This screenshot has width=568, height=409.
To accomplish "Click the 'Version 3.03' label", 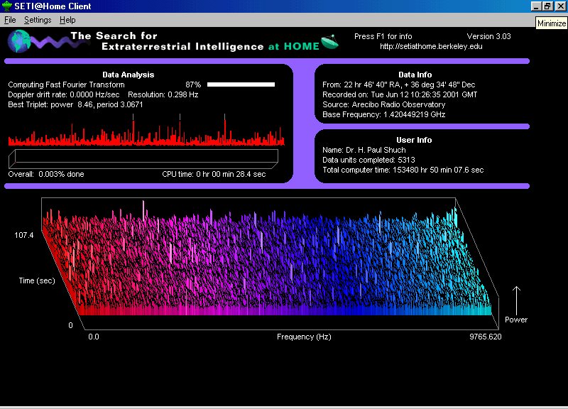I will [488, 36].
